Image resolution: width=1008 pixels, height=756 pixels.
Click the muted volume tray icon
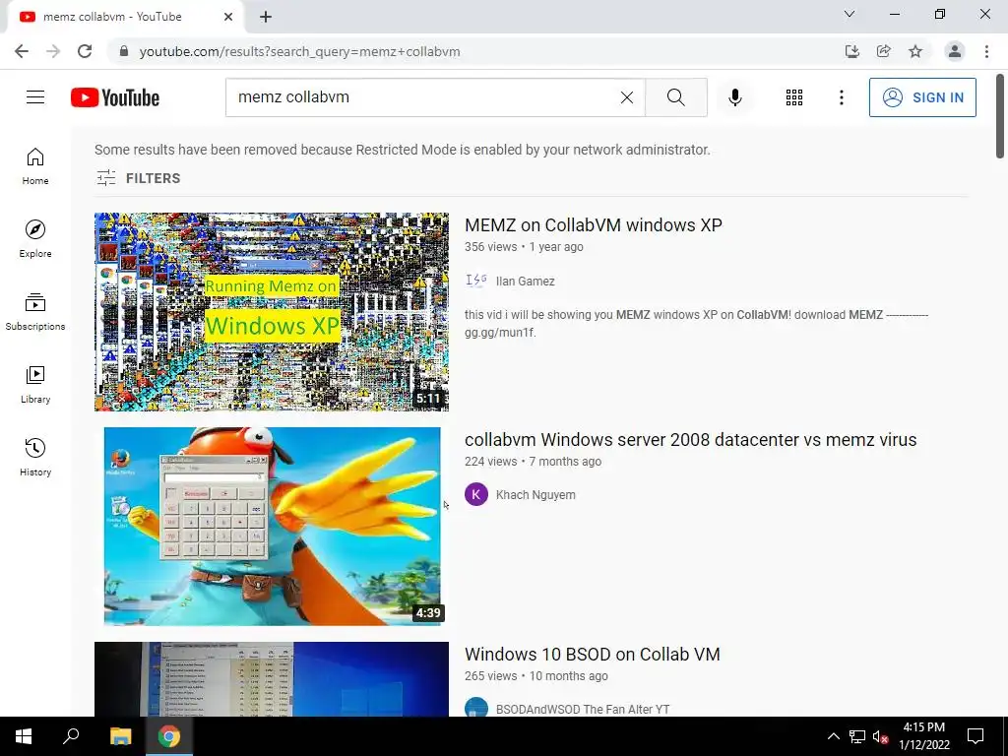880,736
